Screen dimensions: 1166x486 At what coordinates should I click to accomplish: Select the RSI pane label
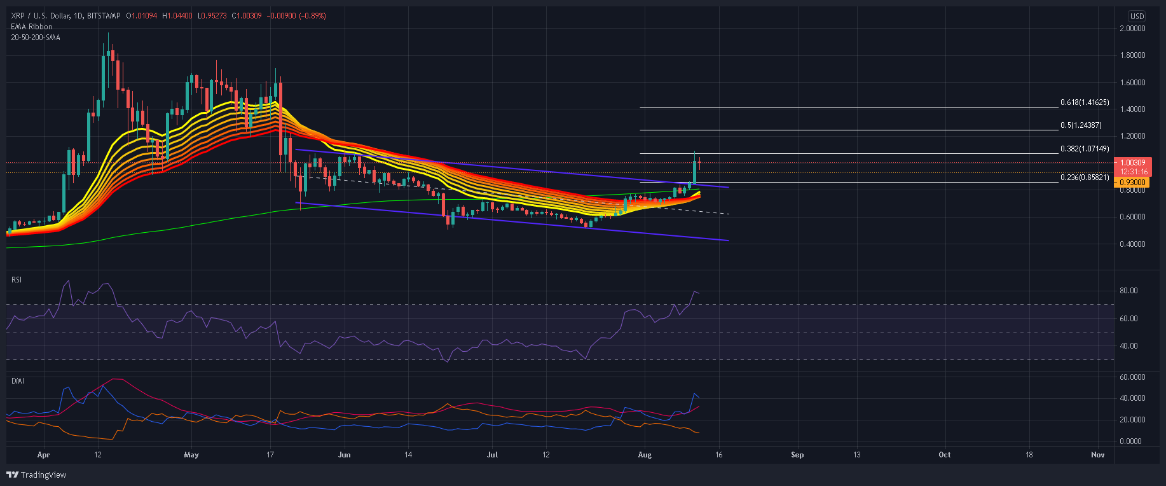pyautogui.click(x=17, y=280)
